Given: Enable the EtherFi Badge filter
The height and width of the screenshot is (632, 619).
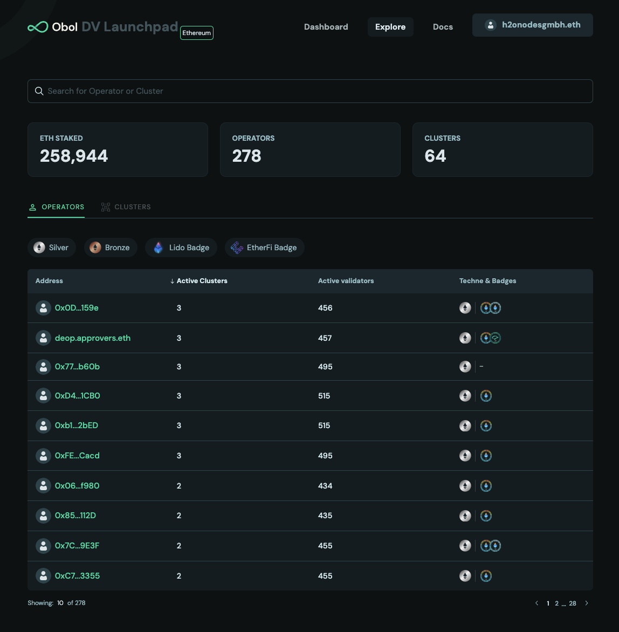Looking at the screenshot, I should [x=264, y=248].
